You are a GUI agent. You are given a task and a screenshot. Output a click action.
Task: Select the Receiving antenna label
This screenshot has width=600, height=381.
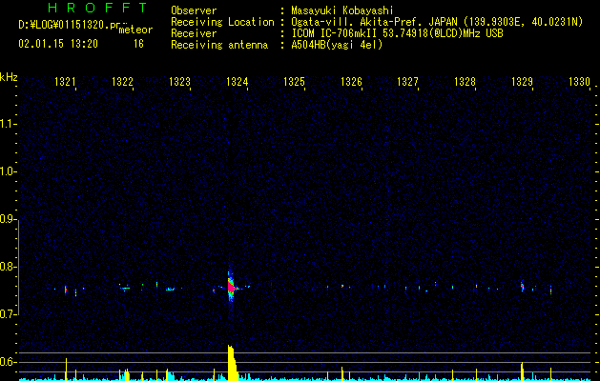pos(219,45)
